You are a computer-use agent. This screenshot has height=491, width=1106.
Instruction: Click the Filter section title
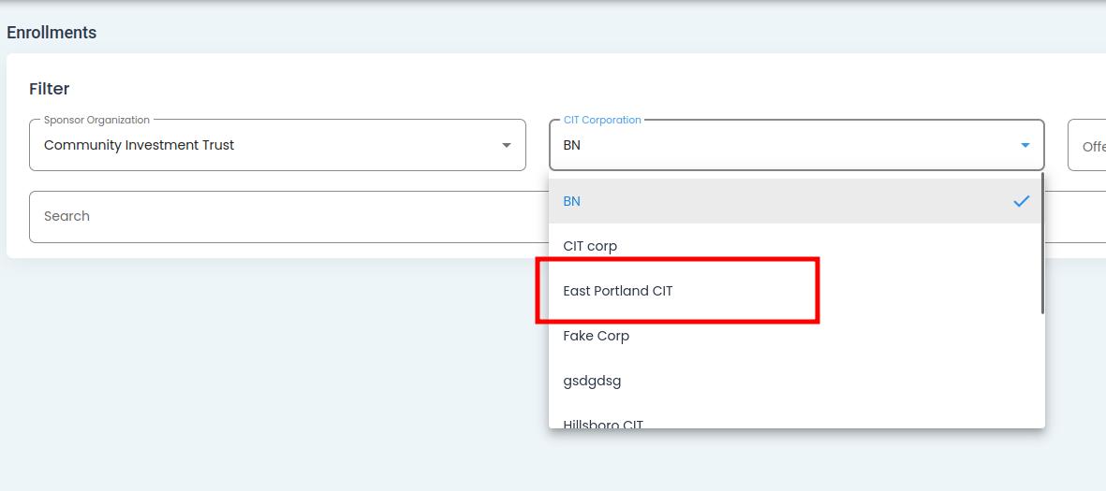[x=50, y=89]
